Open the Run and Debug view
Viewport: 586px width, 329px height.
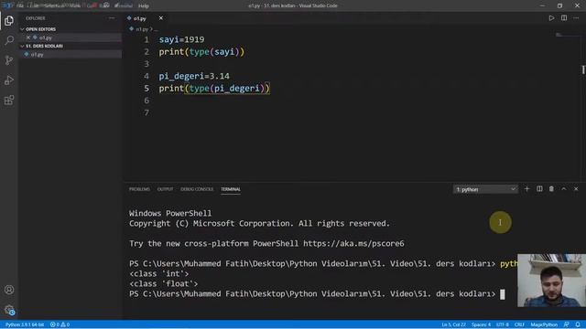(9, 80)
